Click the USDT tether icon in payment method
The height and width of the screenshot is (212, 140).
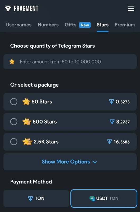pyautogui.click(x=92, y=198)
